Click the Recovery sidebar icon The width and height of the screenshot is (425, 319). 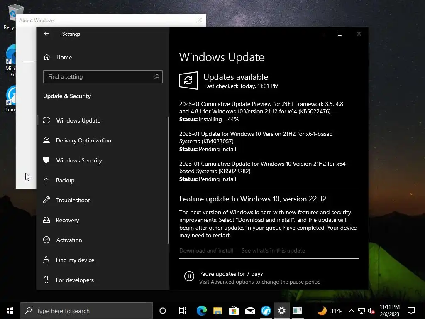pos(46,220)
